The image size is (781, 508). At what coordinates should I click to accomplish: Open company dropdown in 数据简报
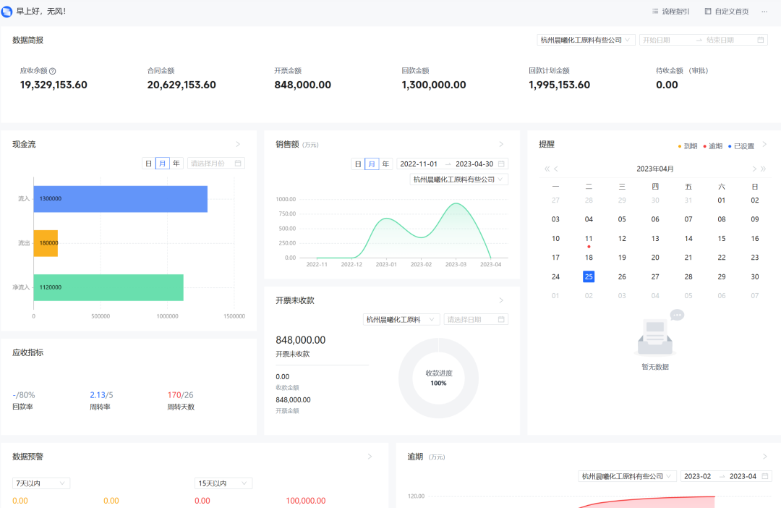tap(586, 40)
